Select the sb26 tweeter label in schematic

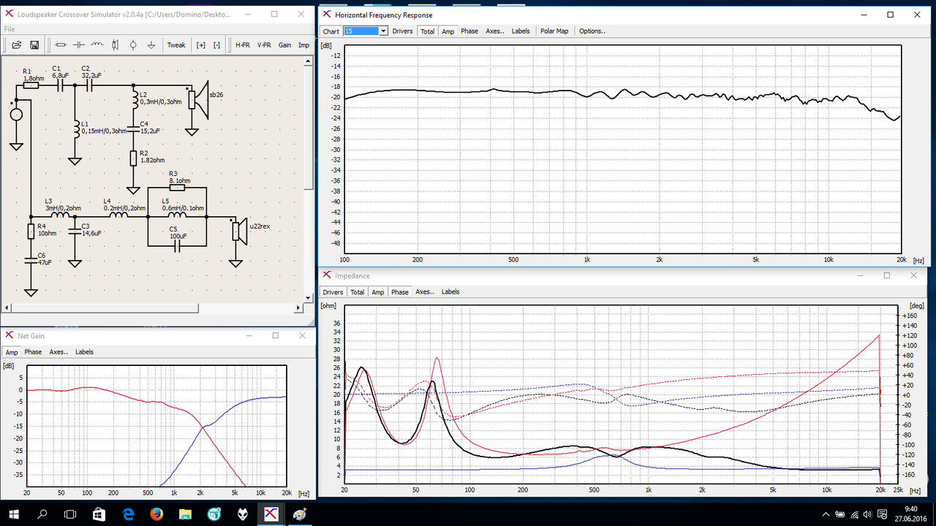tap(217, 95)
